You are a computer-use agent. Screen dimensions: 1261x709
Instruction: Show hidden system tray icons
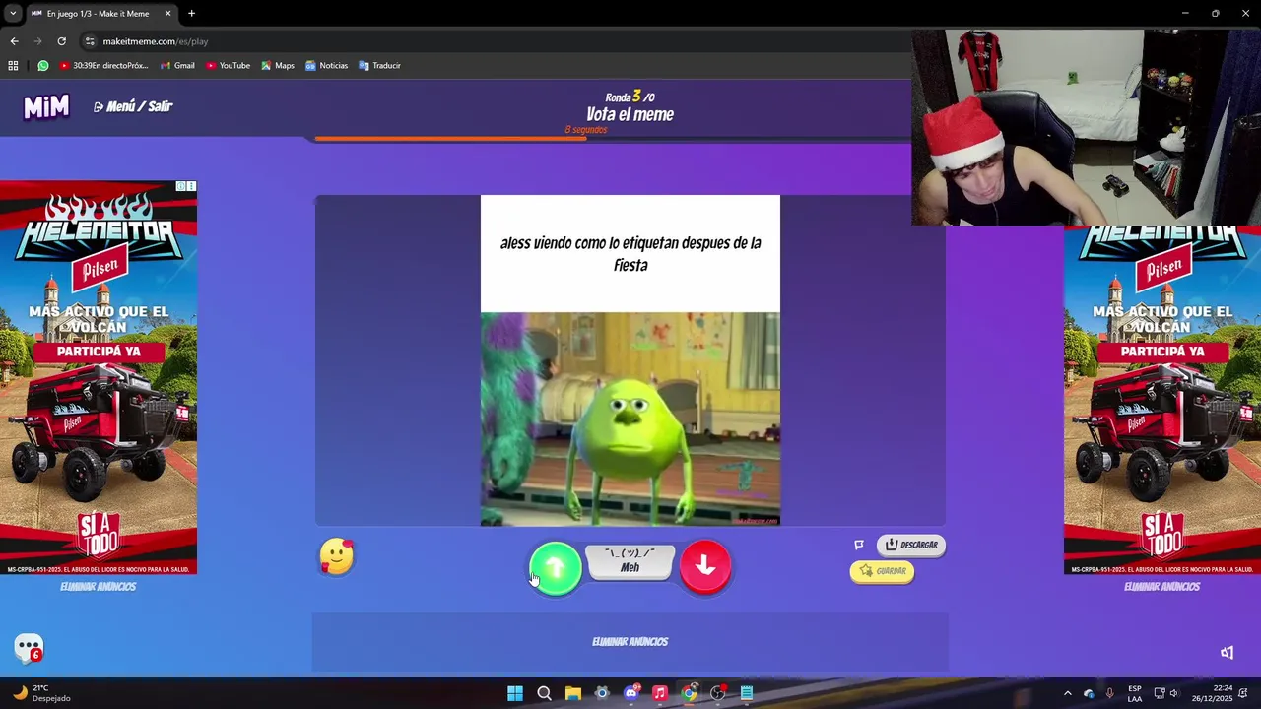[x=1067, y=693]
